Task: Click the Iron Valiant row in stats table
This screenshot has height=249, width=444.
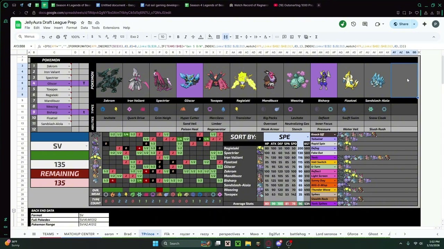Action: coord(267,157)
